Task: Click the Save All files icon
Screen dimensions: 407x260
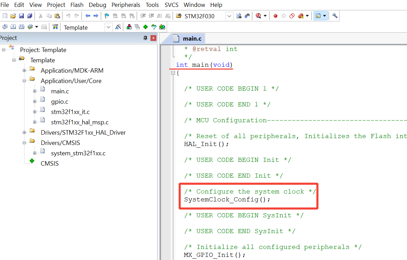Action: click(30, 16)
